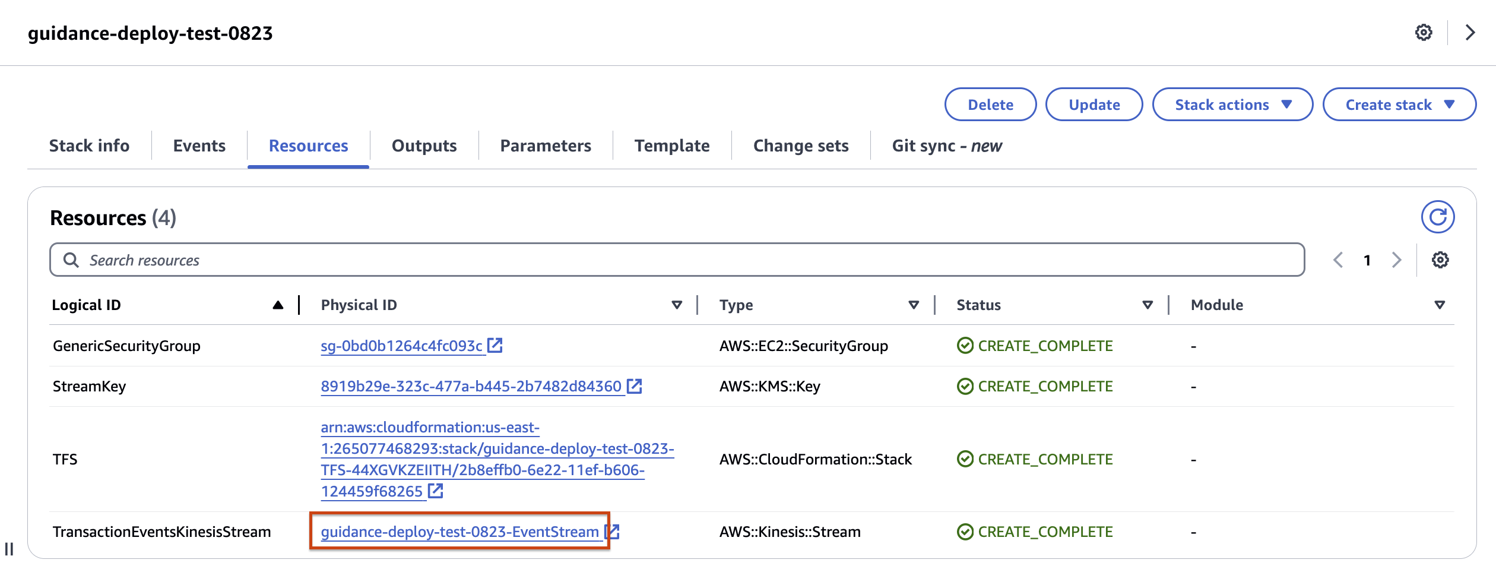Open the stack settings gear in the header
The height and width of the screenshot is (569, 1496).
[x=1424, y=32]
